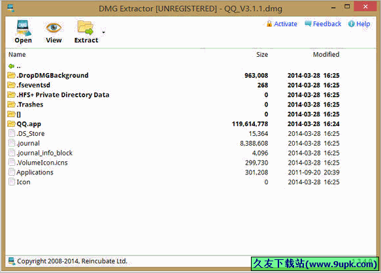Select .VolumeIcon.icns file name
The height and width of the screenshot is (273, 381).
click(x=42, y=163)
